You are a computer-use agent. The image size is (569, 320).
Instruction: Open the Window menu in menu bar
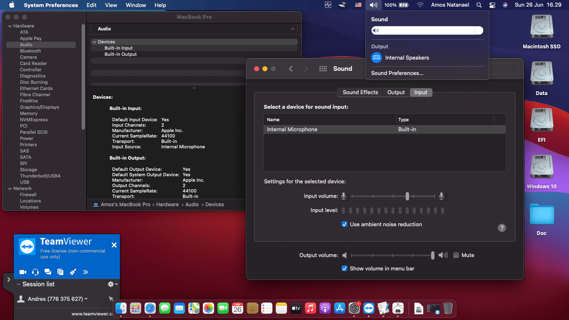(136, 5)
